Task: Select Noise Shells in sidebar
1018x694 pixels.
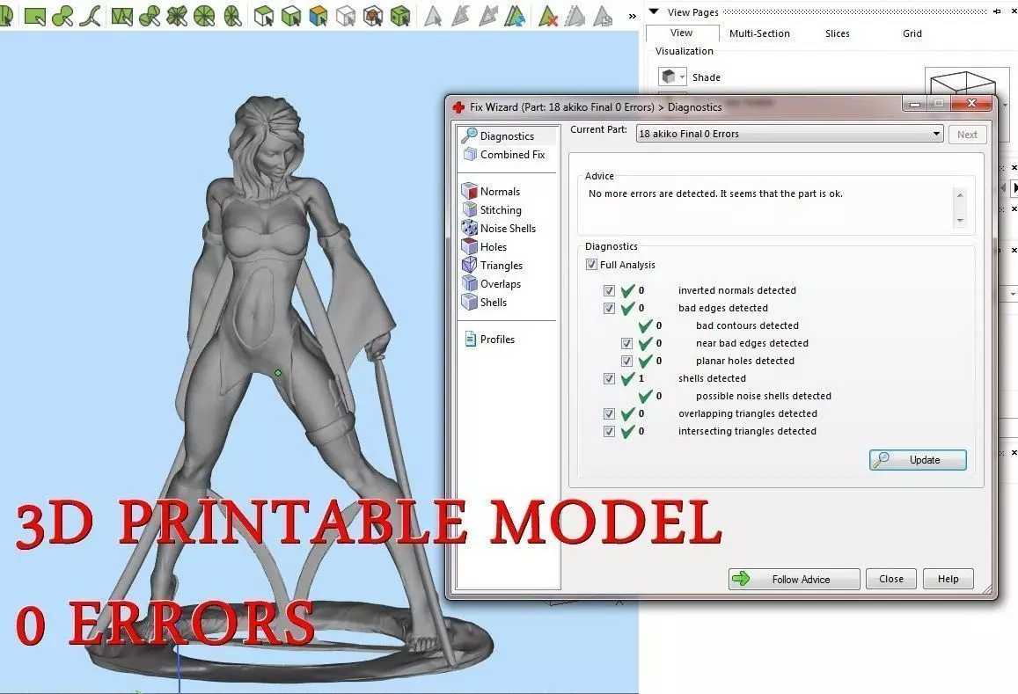Action: (x=499, y=229)
